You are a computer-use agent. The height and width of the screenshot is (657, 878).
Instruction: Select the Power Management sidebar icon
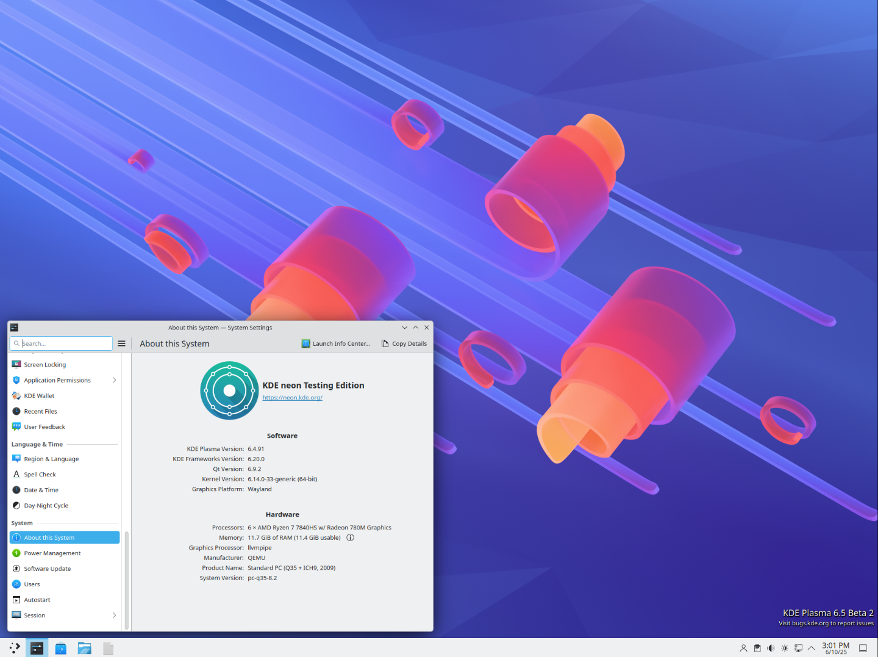coord(16,553)
